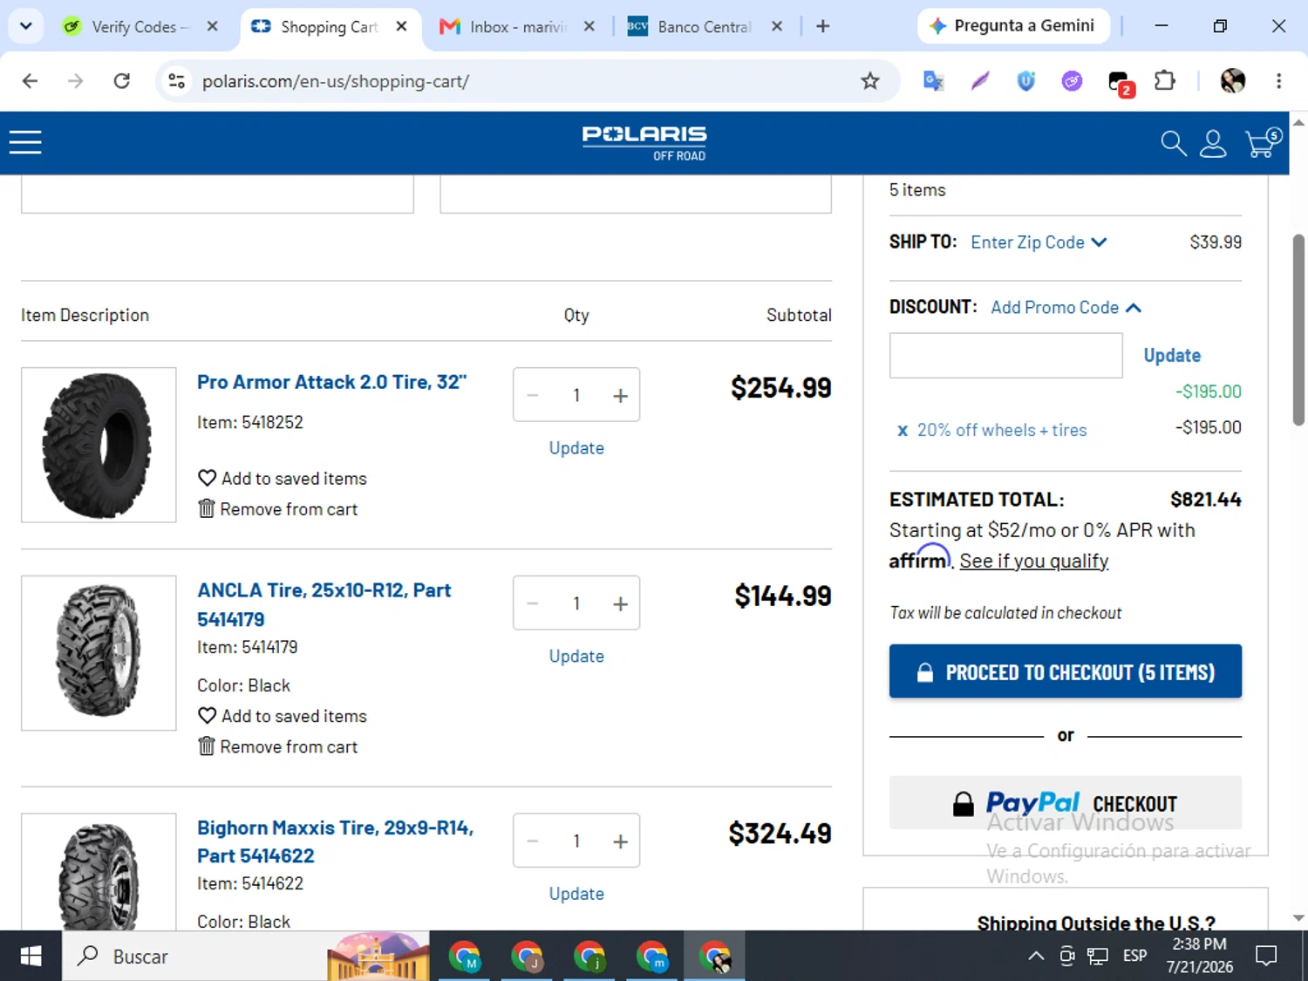This screenshot has height=981, width=1308.
Task: Open See if you qualify Affirm link
Action: click(x=1034, y=561)
